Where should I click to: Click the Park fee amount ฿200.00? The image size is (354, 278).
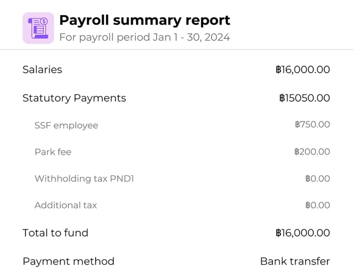(312, 151)
